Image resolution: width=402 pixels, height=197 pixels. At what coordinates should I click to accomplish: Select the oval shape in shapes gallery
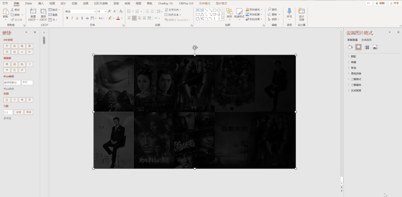[x=219, y=10]
